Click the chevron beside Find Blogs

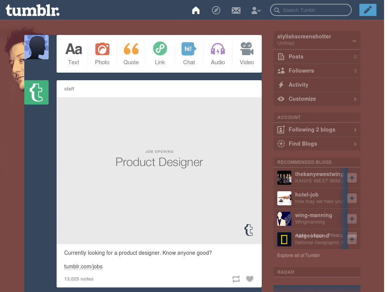[x=355, y=144]
